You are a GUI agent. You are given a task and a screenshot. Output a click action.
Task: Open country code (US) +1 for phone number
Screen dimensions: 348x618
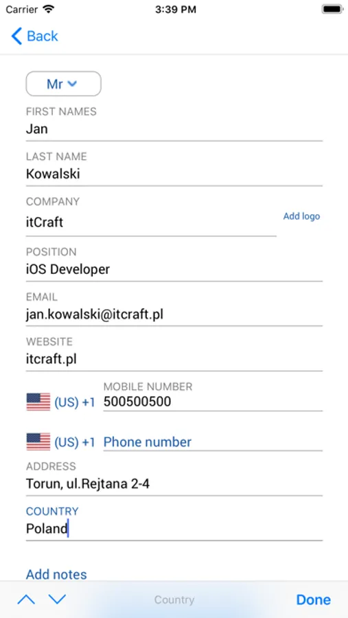pyautogui.click(x=75, y=442)
